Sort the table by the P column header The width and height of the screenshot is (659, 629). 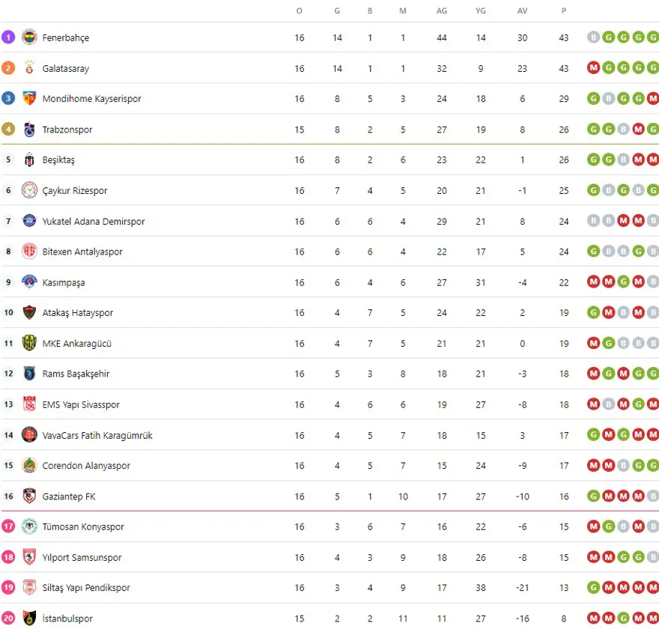[x=564, y=11]
